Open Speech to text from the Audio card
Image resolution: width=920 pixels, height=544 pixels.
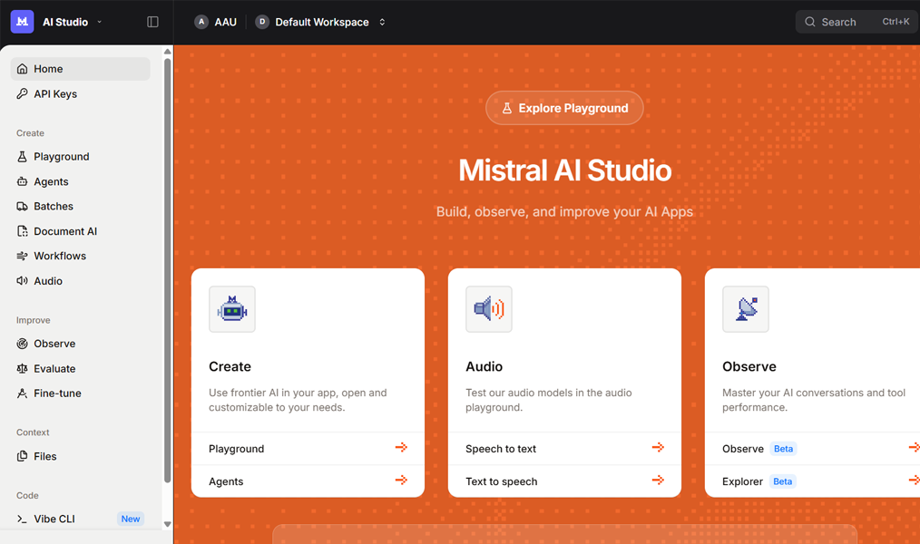pyautogui.click(x=499, y=448)
